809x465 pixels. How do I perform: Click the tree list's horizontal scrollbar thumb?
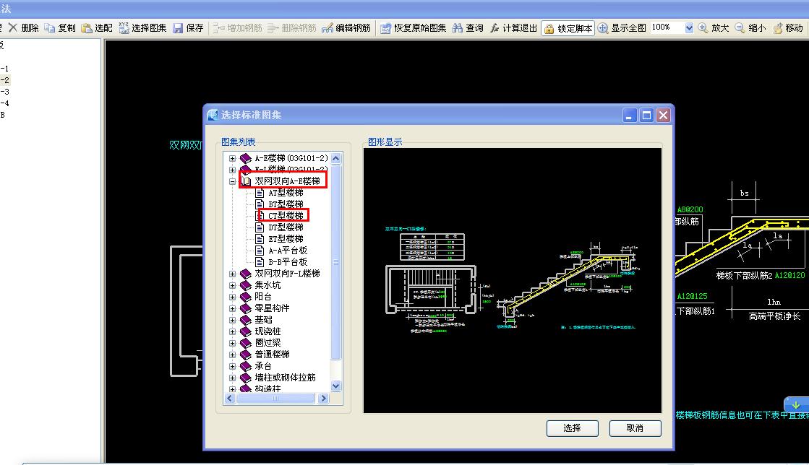275,398
